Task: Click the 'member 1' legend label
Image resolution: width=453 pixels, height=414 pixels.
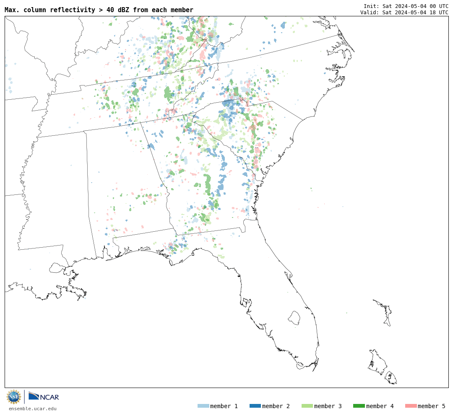Action: [224, 406]
